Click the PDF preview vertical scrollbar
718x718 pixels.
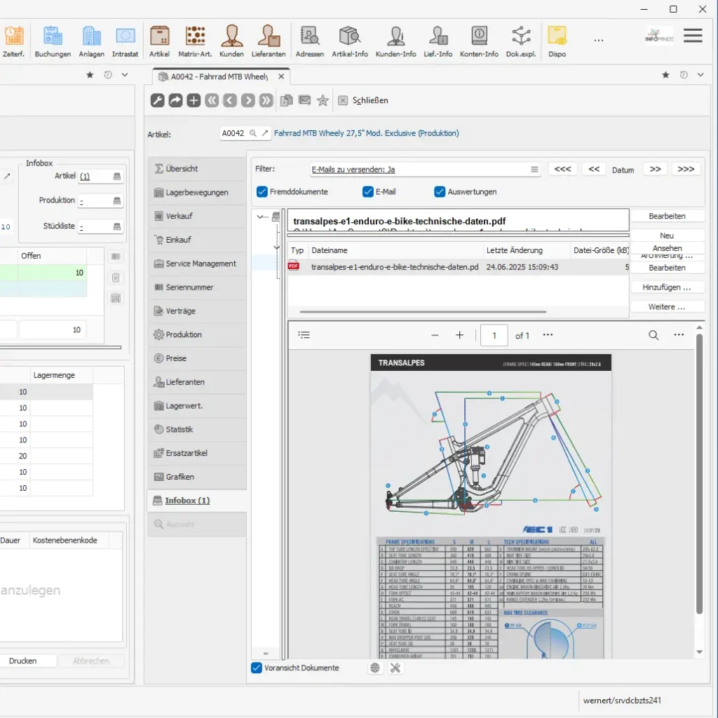[x=699, y=473]
